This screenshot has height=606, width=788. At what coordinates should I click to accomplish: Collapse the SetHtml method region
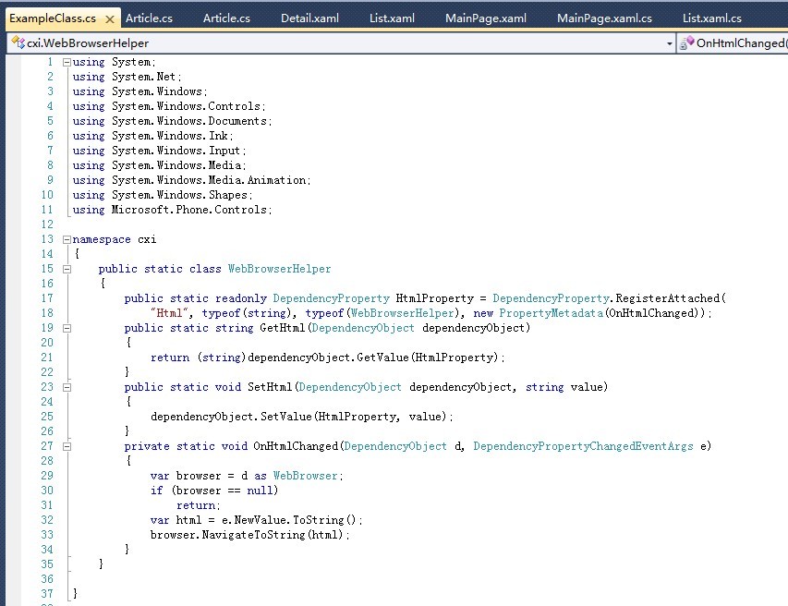(x=67, y=387)
